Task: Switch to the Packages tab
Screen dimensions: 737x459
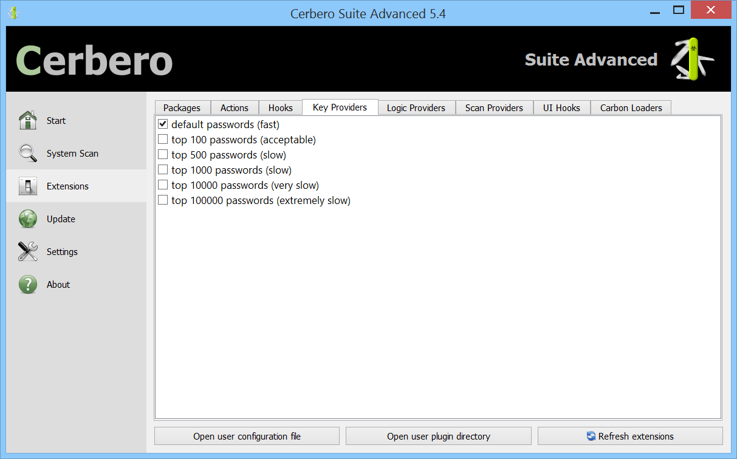Action: click(182, 107)
